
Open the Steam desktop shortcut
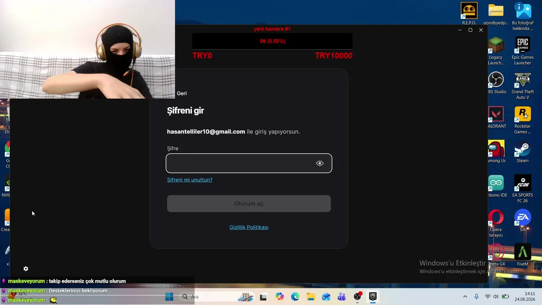tap(523, 152)
